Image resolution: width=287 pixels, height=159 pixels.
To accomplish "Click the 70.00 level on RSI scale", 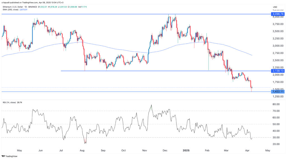I will (x=277, y=111).
